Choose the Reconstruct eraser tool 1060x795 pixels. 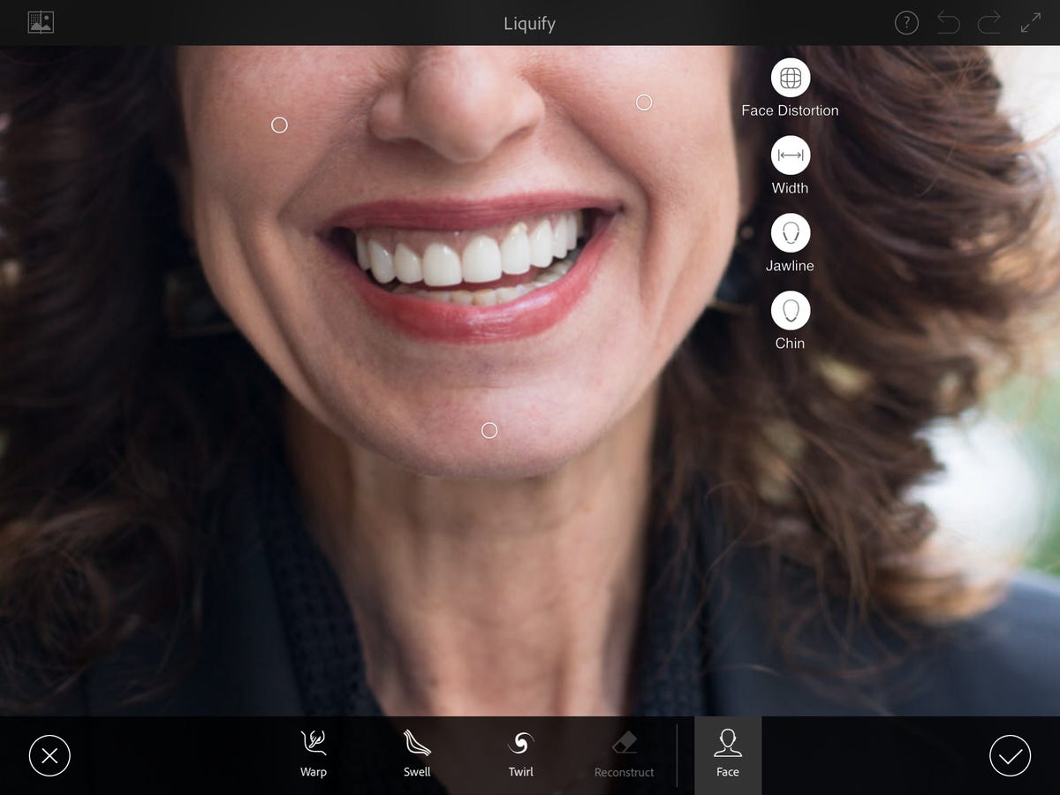[x=624, y=753]
